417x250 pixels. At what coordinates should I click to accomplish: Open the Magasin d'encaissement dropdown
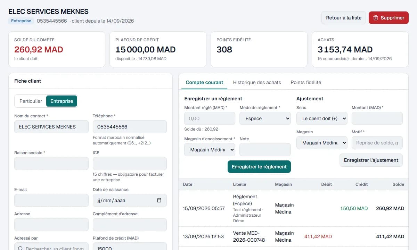[x=210, y=150]
